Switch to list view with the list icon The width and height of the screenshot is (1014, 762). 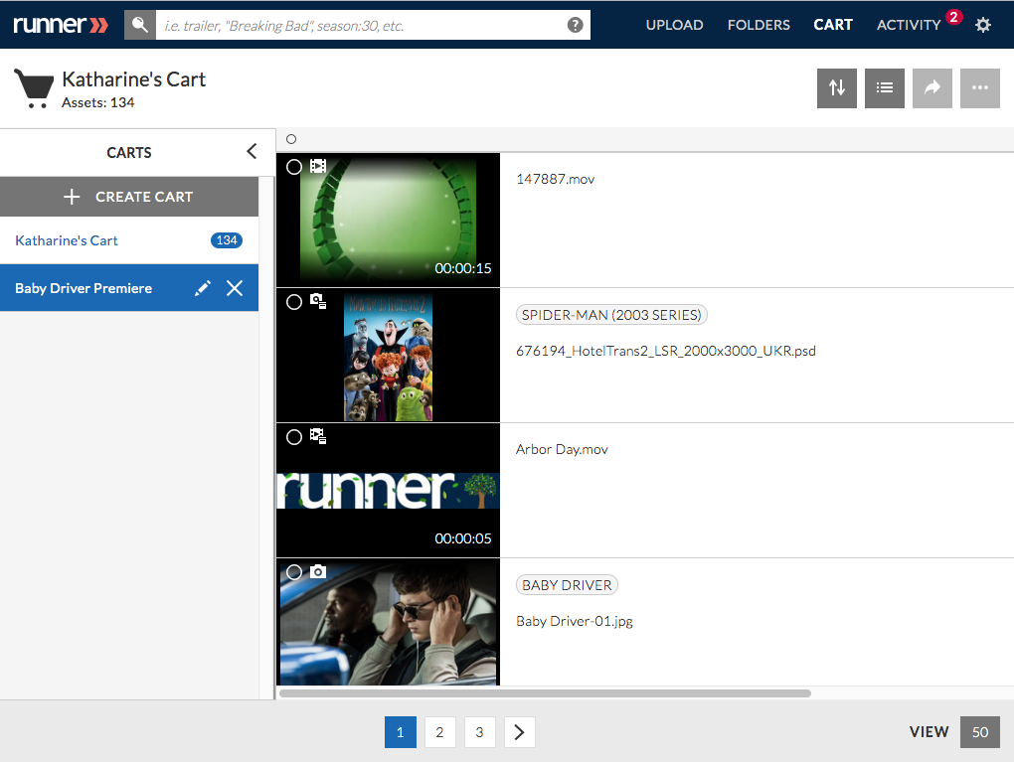885,87
